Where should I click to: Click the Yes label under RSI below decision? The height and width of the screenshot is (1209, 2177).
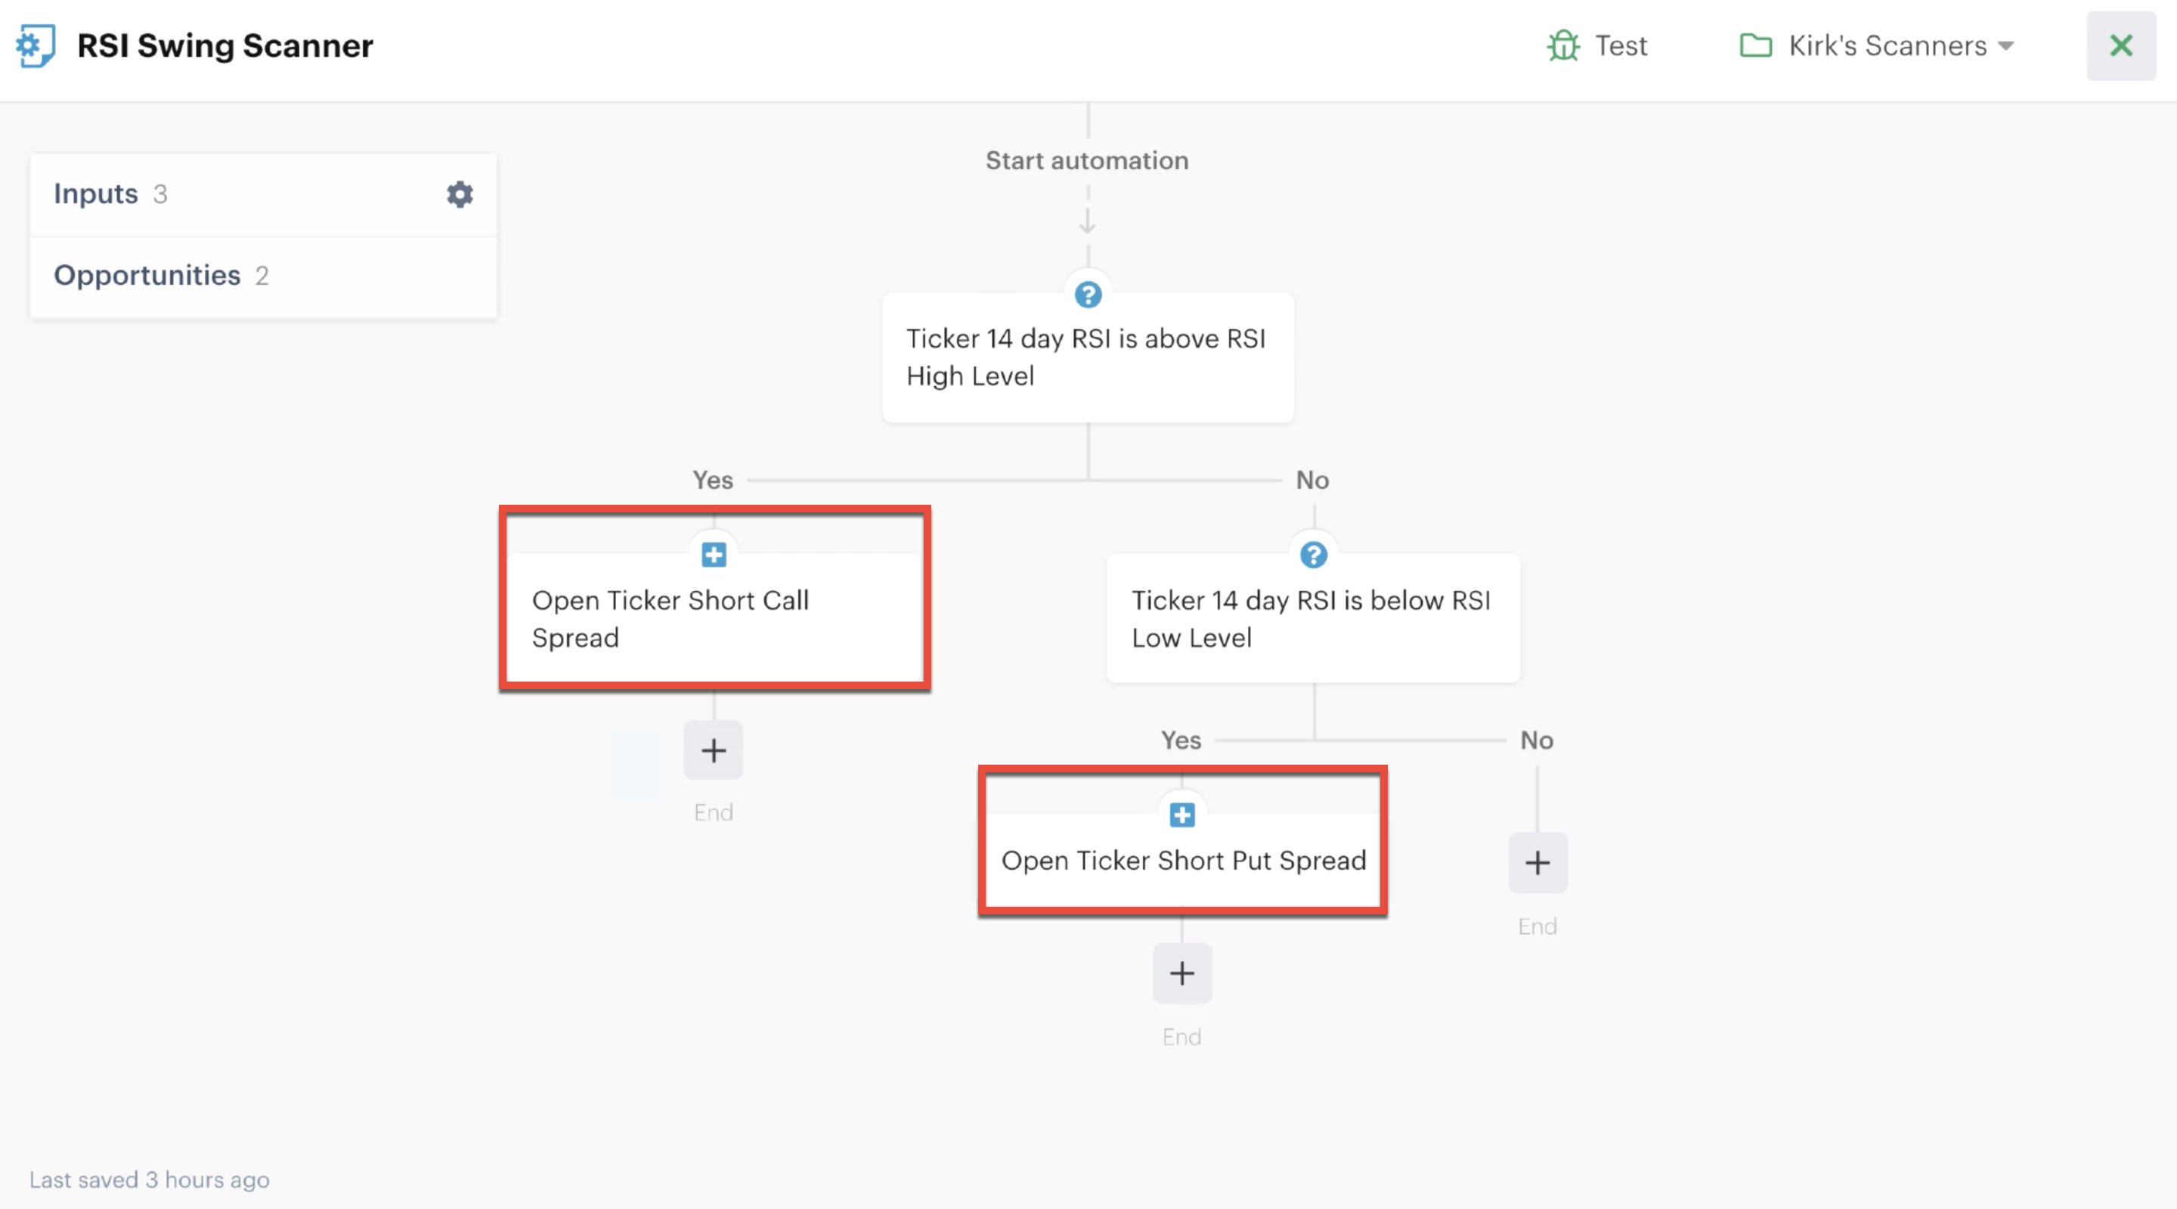point(1181,740)
